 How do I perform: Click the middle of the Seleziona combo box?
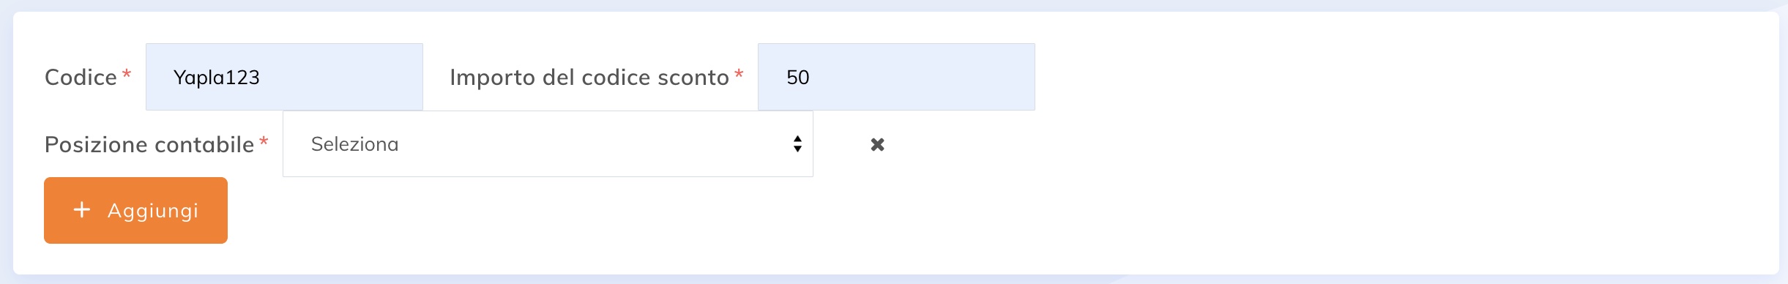[548, 144]
